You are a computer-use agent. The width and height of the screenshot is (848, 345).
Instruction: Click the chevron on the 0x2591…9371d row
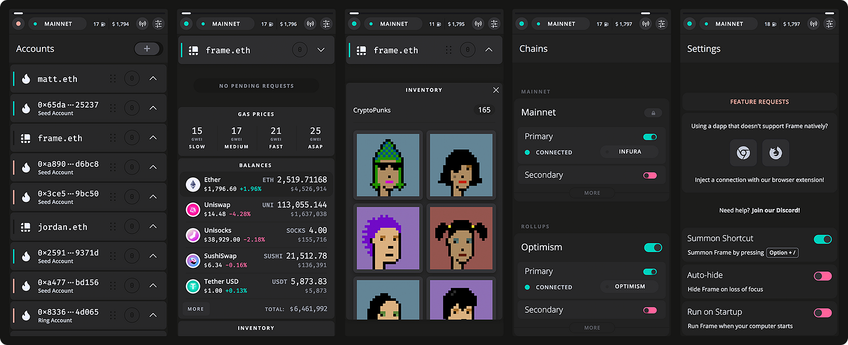click(x=153, y=255)
